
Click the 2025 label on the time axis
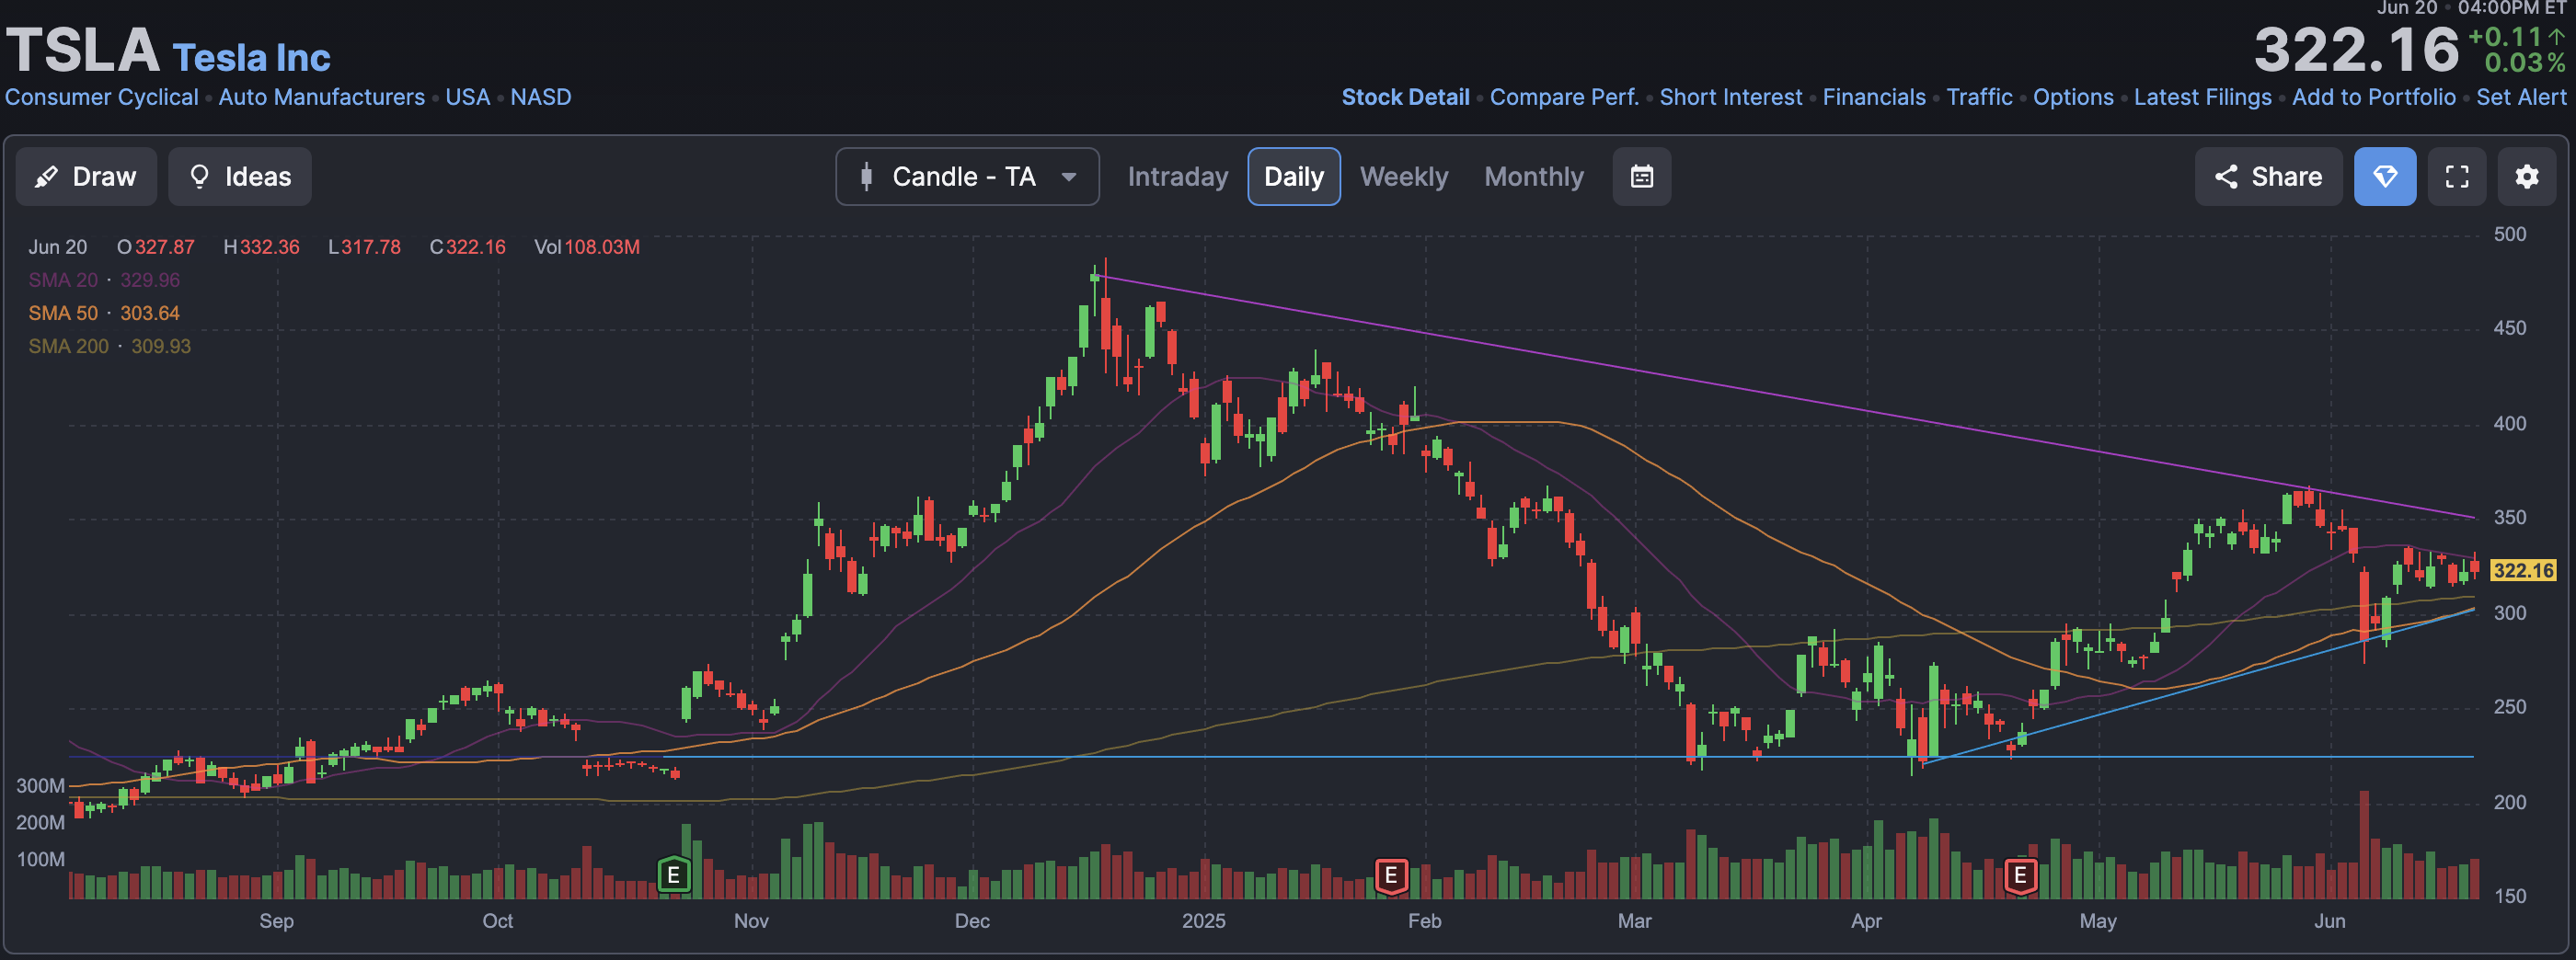click(x=1203, y=921)
